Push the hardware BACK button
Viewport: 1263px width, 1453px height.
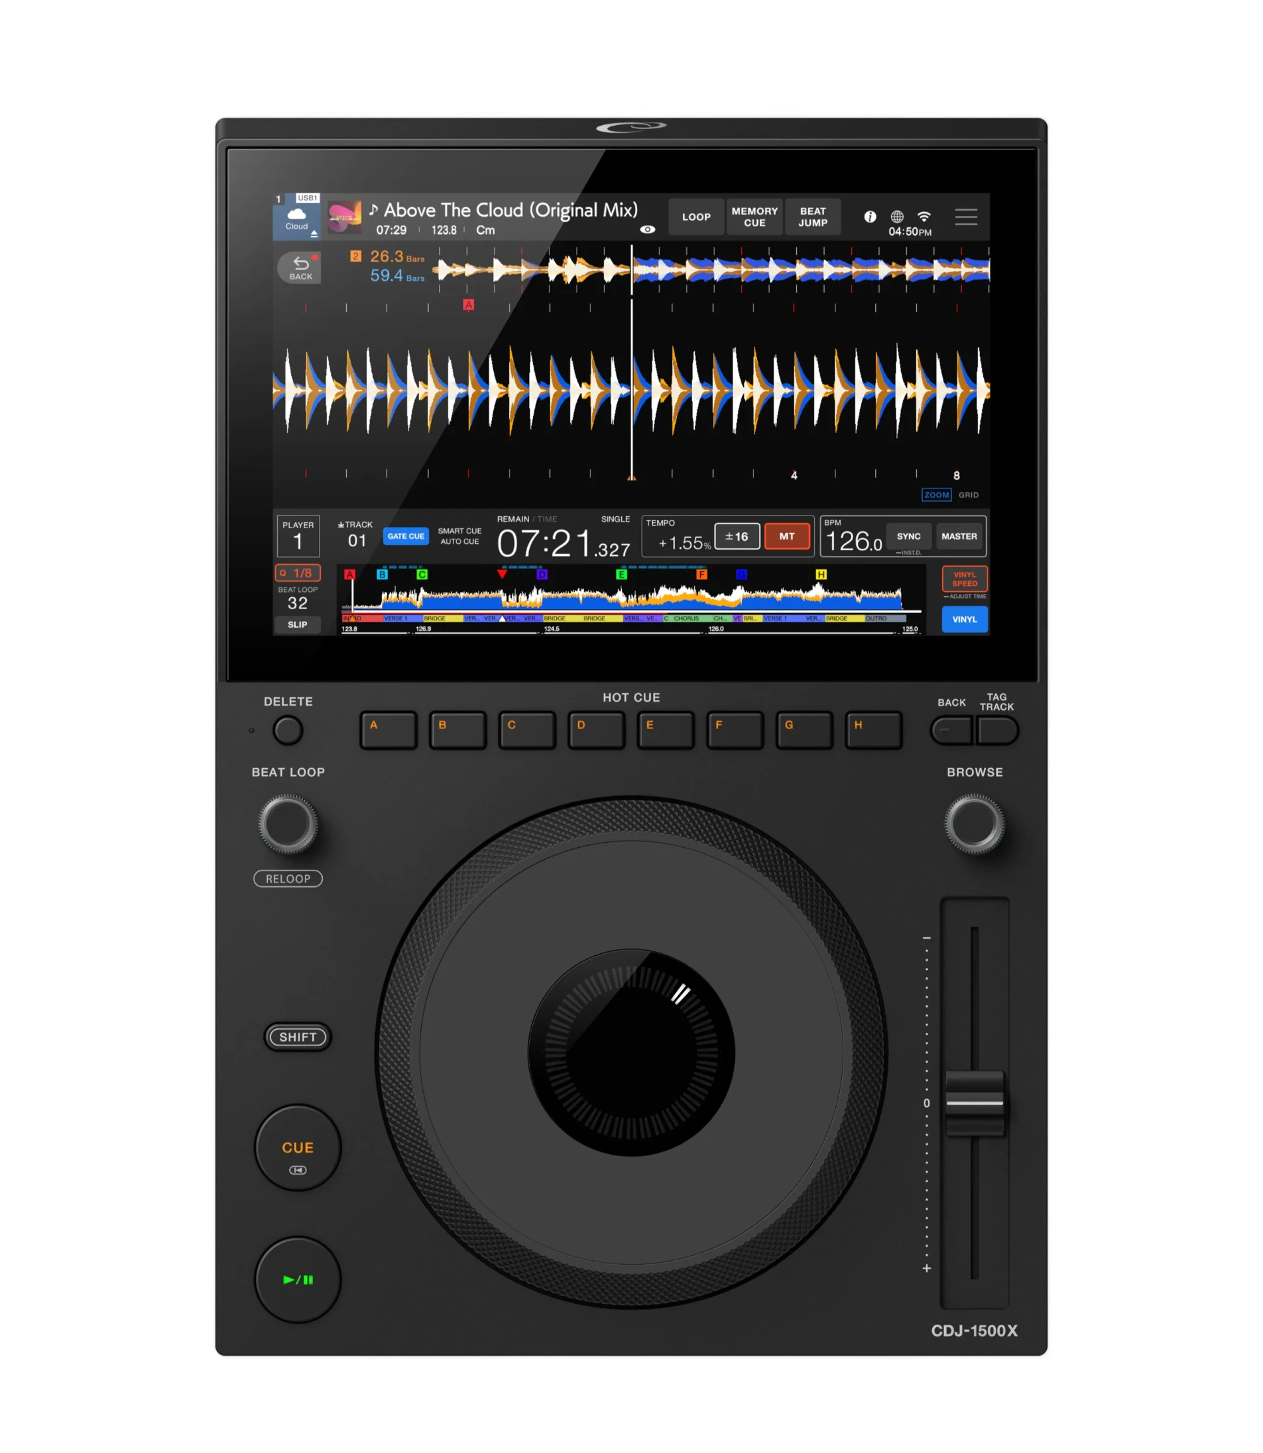[x=952, y=730]
